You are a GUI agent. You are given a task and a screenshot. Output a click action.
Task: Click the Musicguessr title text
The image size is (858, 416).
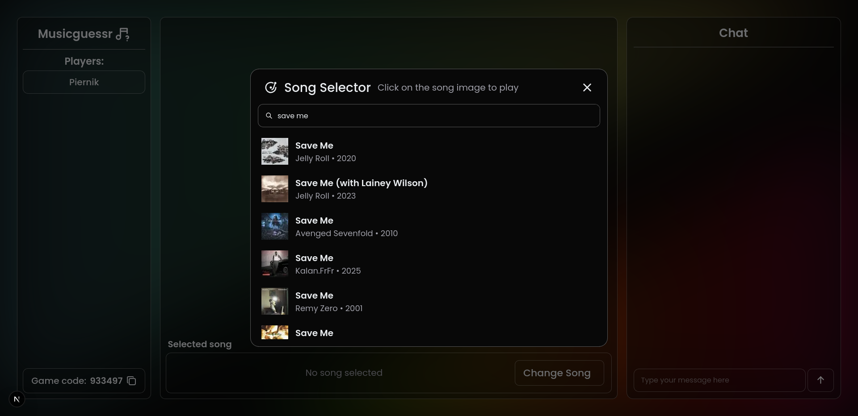tap(75, 34)
